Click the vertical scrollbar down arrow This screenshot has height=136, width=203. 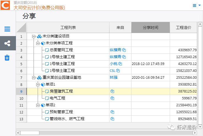(200, 127)
